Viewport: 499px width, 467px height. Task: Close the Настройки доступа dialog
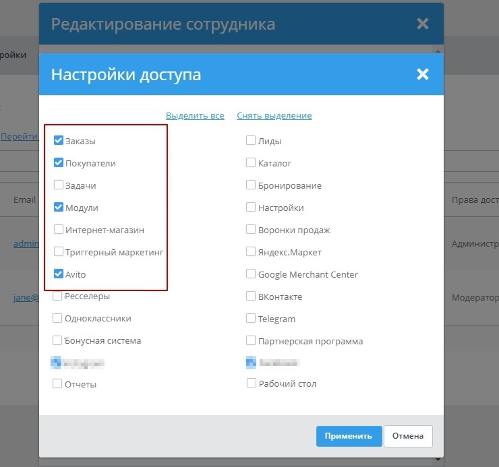(x=423, y=74)
